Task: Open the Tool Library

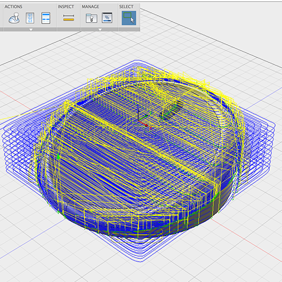Action: [x=91, y=18]
